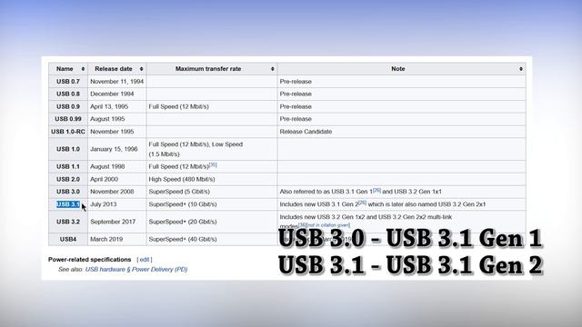
Task: Open USB hardware § Power Delivery (PD) link
Action: 136,269
